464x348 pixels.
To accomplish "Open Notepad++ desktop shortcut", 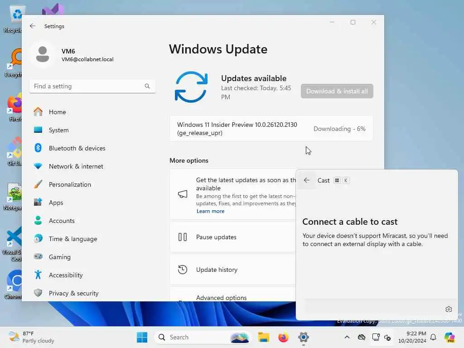I will tap(12, 197).
